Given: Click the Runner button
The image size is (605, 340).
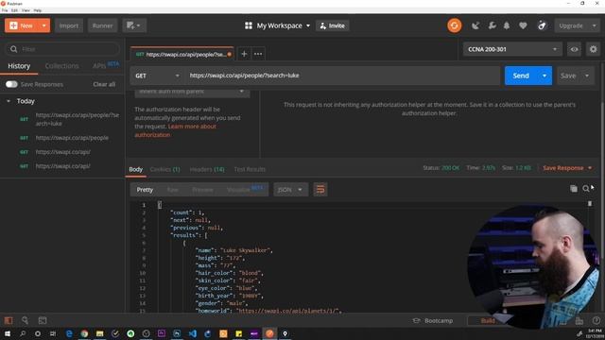Looking at the screenshot, I should pos(102,25).
